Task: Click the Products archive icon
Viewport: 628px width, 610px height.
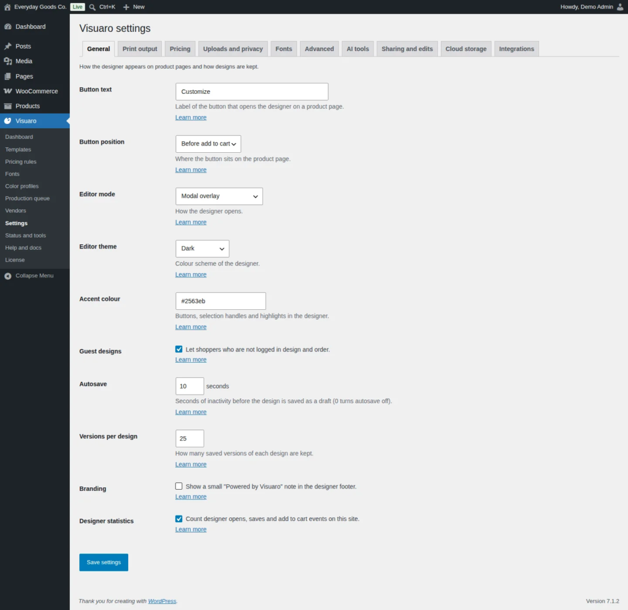Action: point(7,106)
